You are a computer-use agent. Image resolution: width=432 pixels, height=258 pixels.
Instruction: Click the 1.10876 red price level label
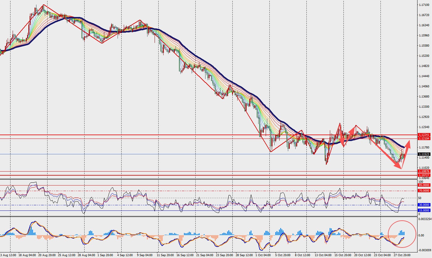tap(424, 171)
